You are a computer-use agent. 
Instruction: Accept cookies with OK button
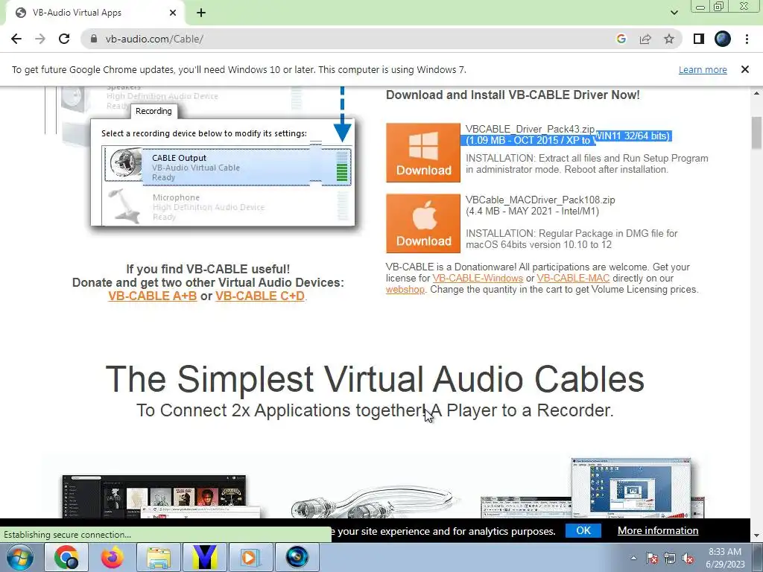[x=583, y=530]
